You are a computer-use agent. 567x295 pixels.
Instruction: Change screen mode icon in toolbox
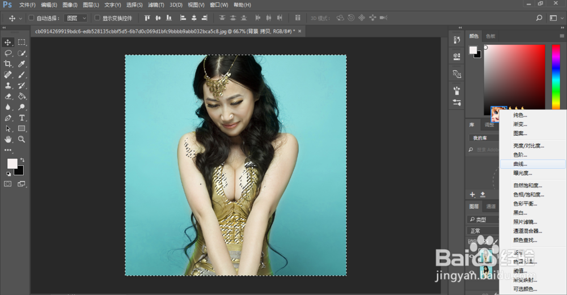(x=22, y=184)
